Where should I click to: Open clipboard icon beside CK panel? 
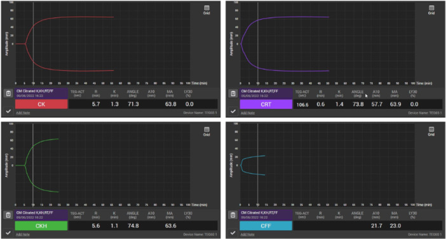click(8, 93)
